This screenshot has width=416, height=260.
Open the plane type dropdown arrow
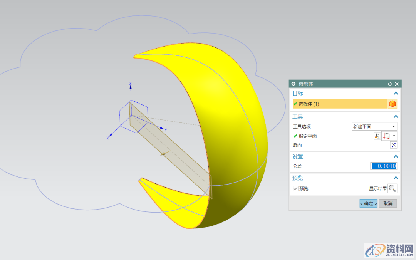pos(394,136)
